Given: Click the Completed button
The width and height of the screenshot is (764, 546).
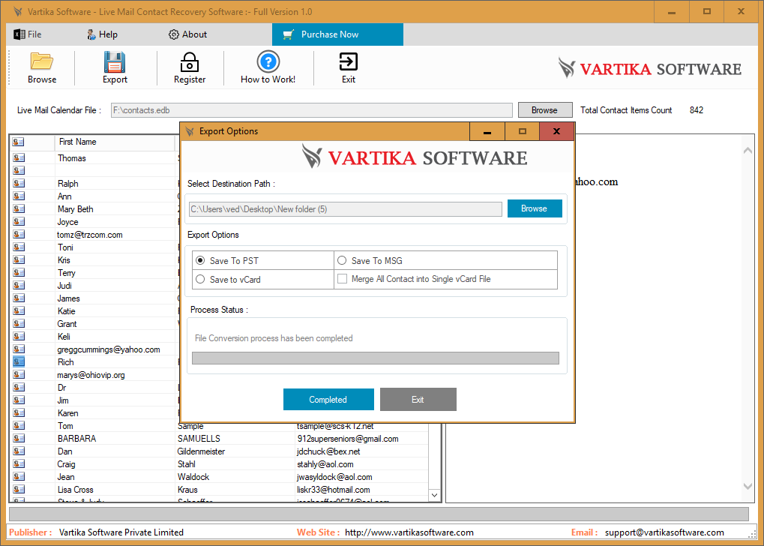Looking at the screenshot, I should [x=328, y=399].
